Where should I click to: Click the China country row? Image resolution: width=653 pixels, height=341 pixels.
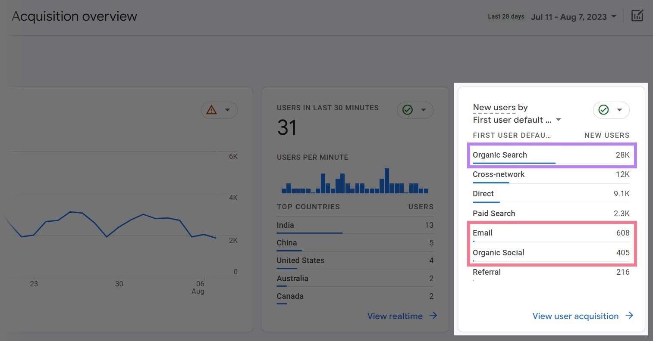point(287,242)
